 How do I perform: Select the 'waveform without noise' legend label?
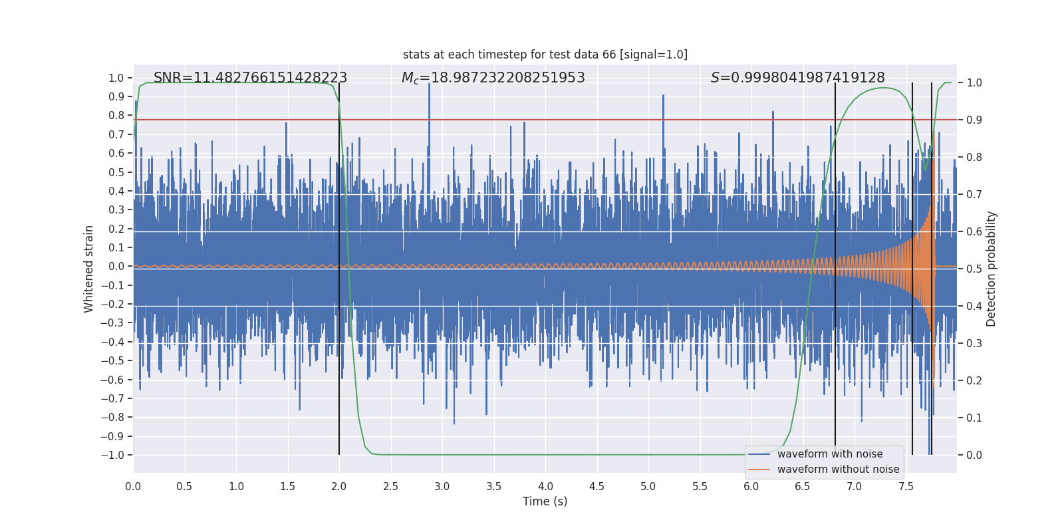pos(838,469)
